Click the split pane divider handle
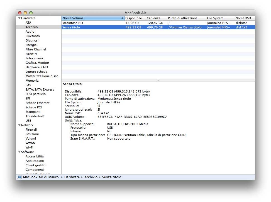The width and height of the screenshot is (271, 202). point(158,80)
